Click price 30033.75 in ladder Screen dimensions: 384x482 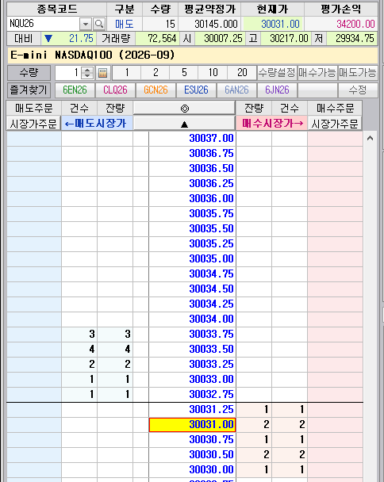(192, 334)
